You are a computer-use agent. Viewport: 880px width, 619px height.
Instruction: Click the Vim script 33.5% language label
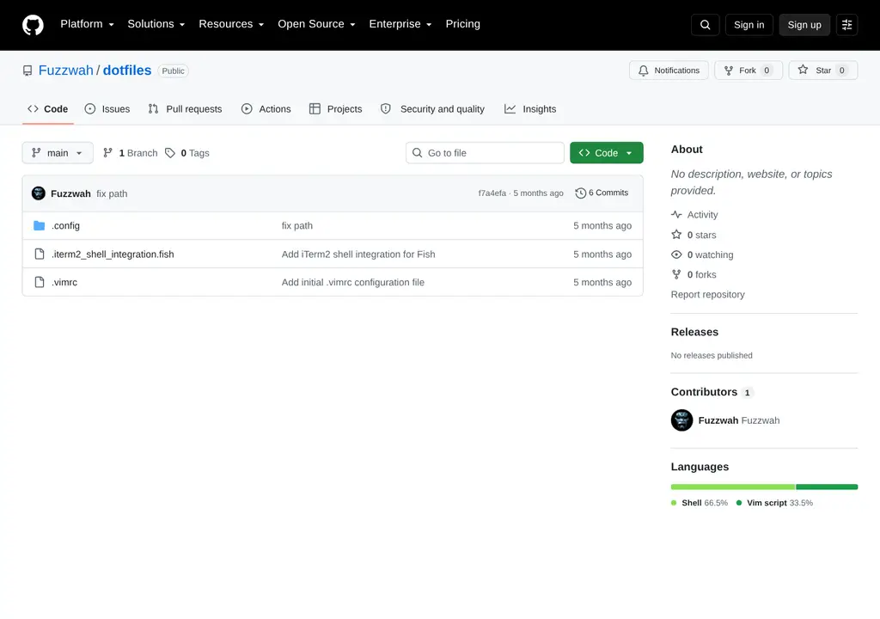click(774, 503)
